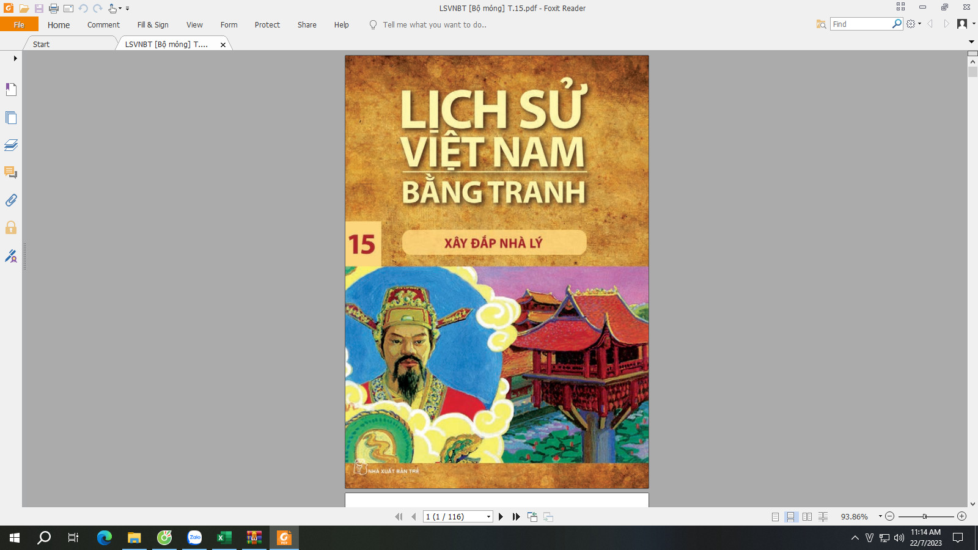
Task: Open advanced folder search icon
Action: pos(821,24)
